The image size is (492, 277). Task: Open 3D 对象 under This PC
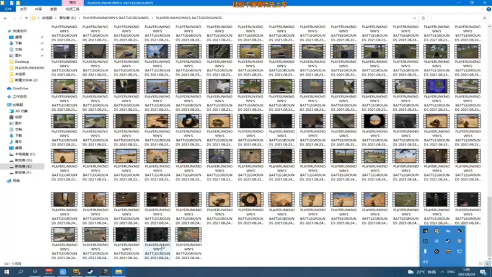[22, 111]
